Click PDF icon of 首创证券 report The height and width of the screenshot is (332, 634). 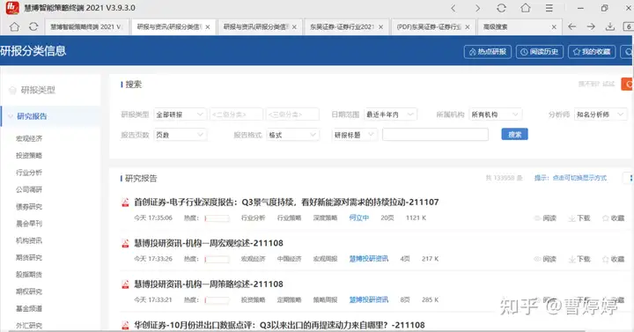point(125,203)
